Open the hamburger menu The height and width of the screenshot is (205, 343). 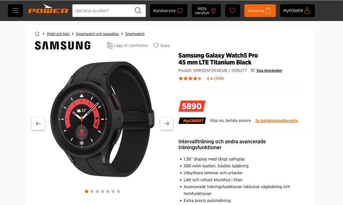pos(15,10)
